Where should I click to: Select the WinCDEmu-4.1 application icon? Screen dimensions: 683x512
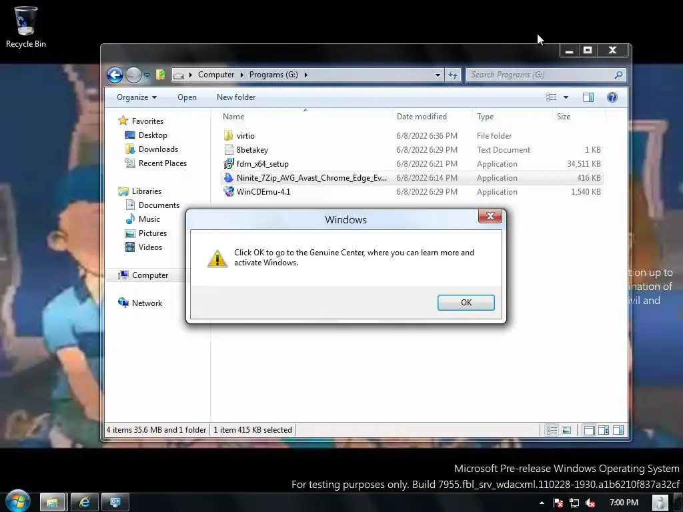(229, 191)
